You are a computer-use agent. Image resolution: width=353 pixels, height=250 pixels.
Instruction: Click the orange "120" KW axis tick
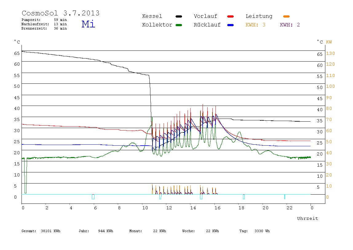tap(331, 64)
